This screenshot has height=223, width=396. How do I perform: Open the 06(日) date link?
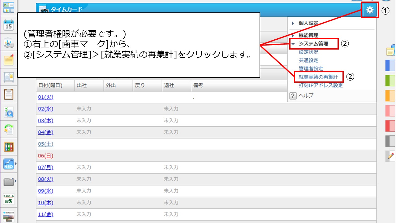(45, 156)
